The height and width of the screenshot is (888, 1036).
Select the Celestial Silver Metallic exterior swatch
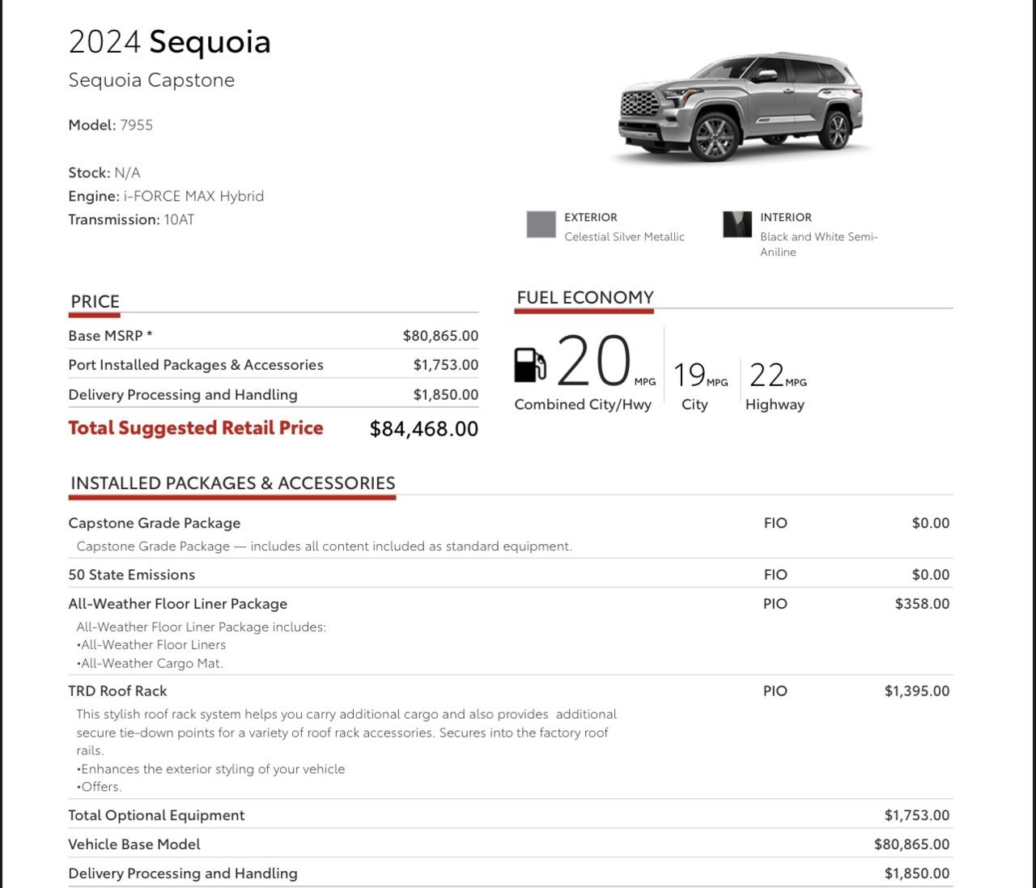(x=541, y=224)
